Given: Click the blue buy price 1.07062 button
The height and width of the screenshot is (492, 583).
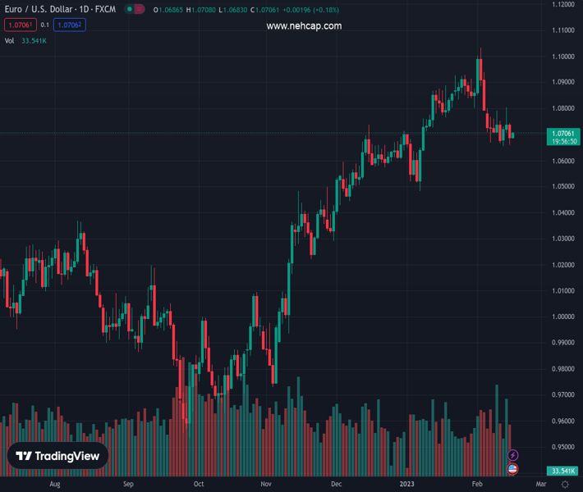Looking at the screenshot, I should [70, 25].
